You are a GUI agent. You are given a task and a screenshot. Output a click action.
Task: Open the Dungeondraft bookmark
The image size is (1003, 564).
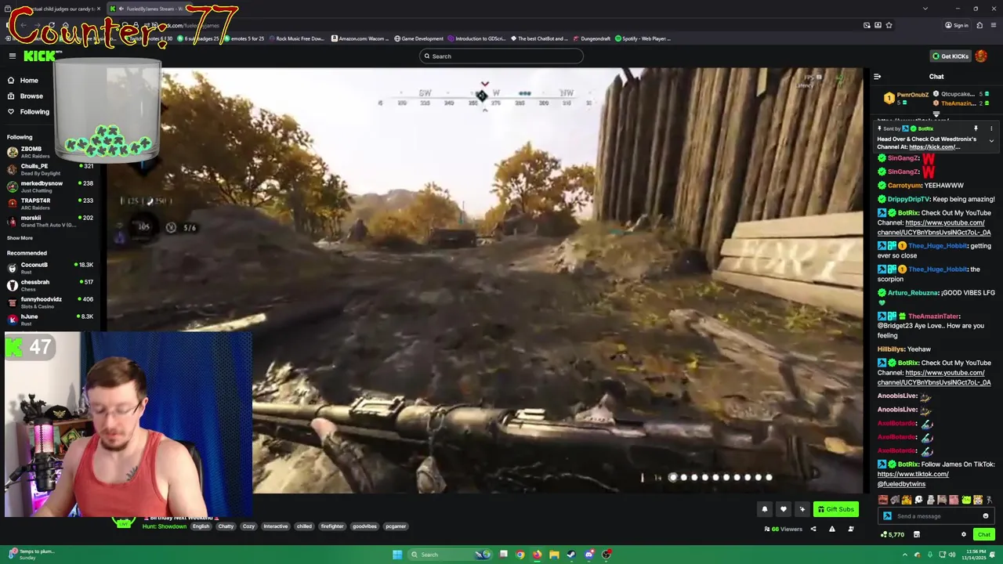593,38
